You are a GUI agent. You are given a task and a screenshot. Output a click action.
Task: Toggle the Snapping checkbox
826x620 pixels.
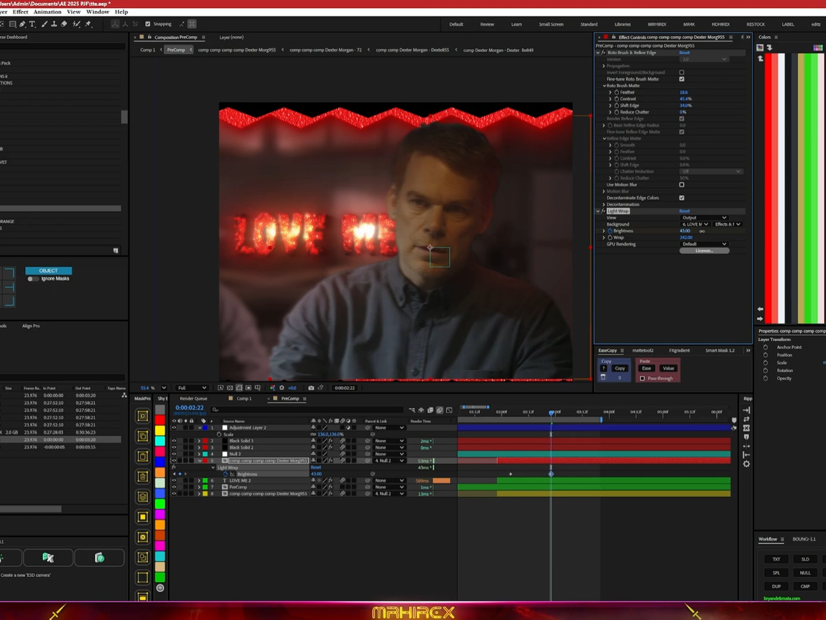pos(148,24)
